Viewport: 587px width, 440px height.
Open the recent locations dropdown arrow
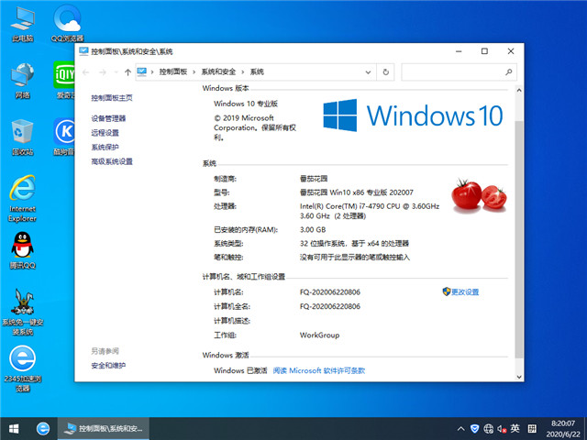[x=116, y=72]
